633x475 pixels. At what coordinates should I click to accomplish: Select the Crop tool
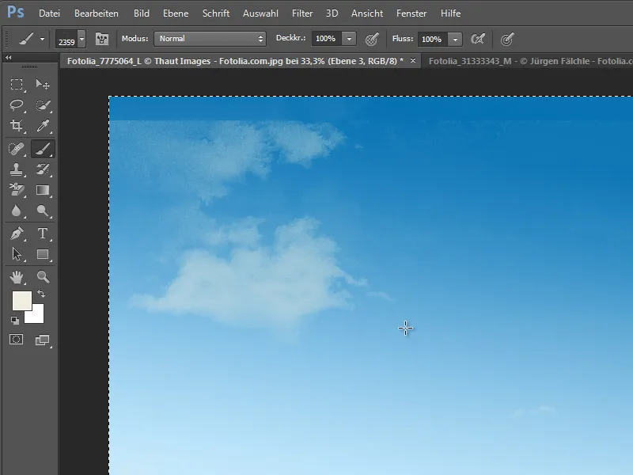point(17,126)
